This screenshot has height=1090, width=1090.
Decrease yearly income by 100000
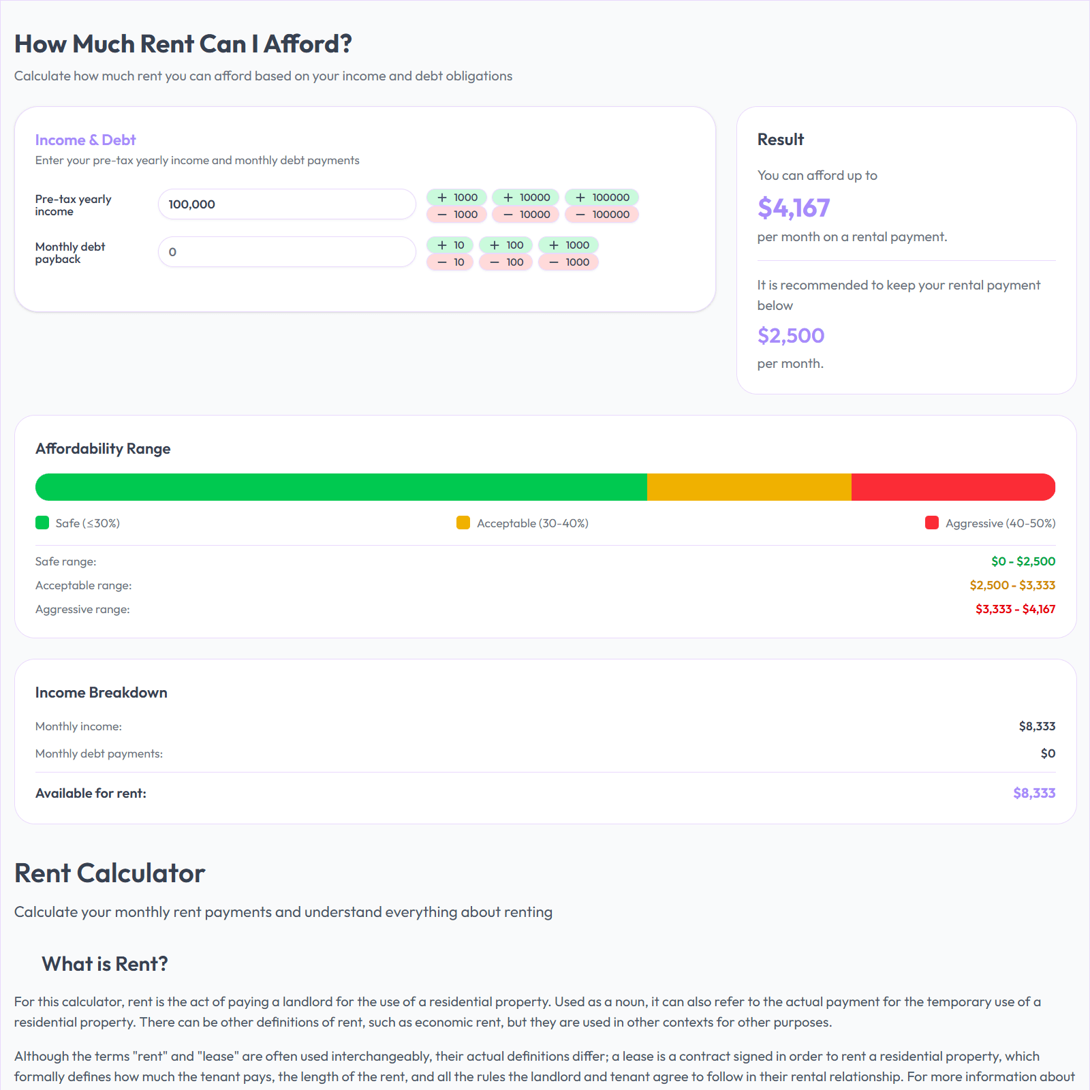[x=602, y=214]
